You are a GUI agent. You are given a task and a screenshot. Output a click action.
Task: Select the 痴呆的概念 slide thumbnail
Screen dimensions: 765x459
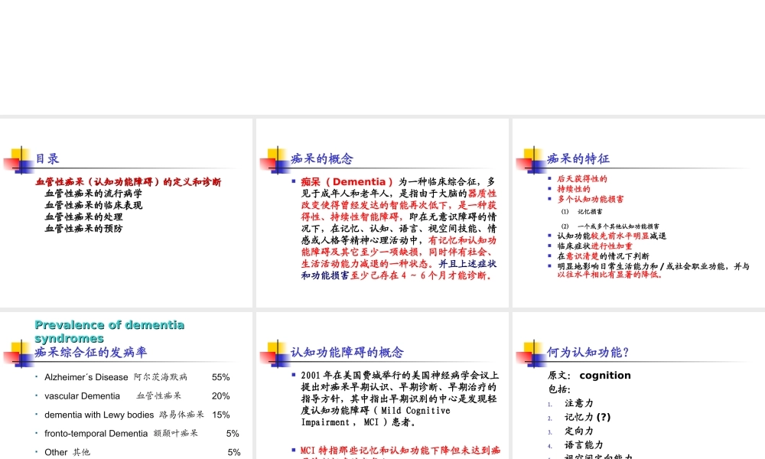point(381,210)
